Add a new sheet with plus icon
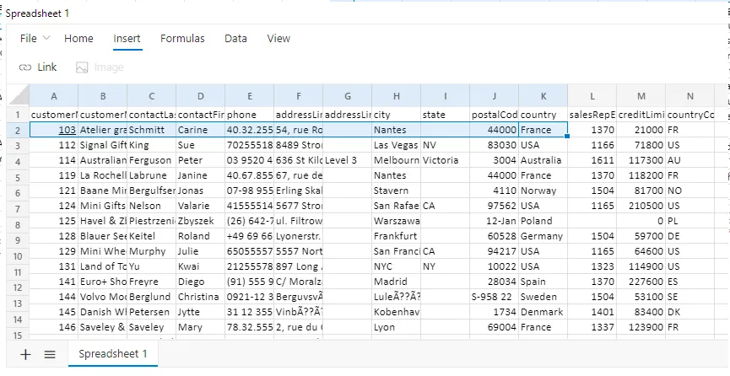730x376 pixels. pos(25,355)
